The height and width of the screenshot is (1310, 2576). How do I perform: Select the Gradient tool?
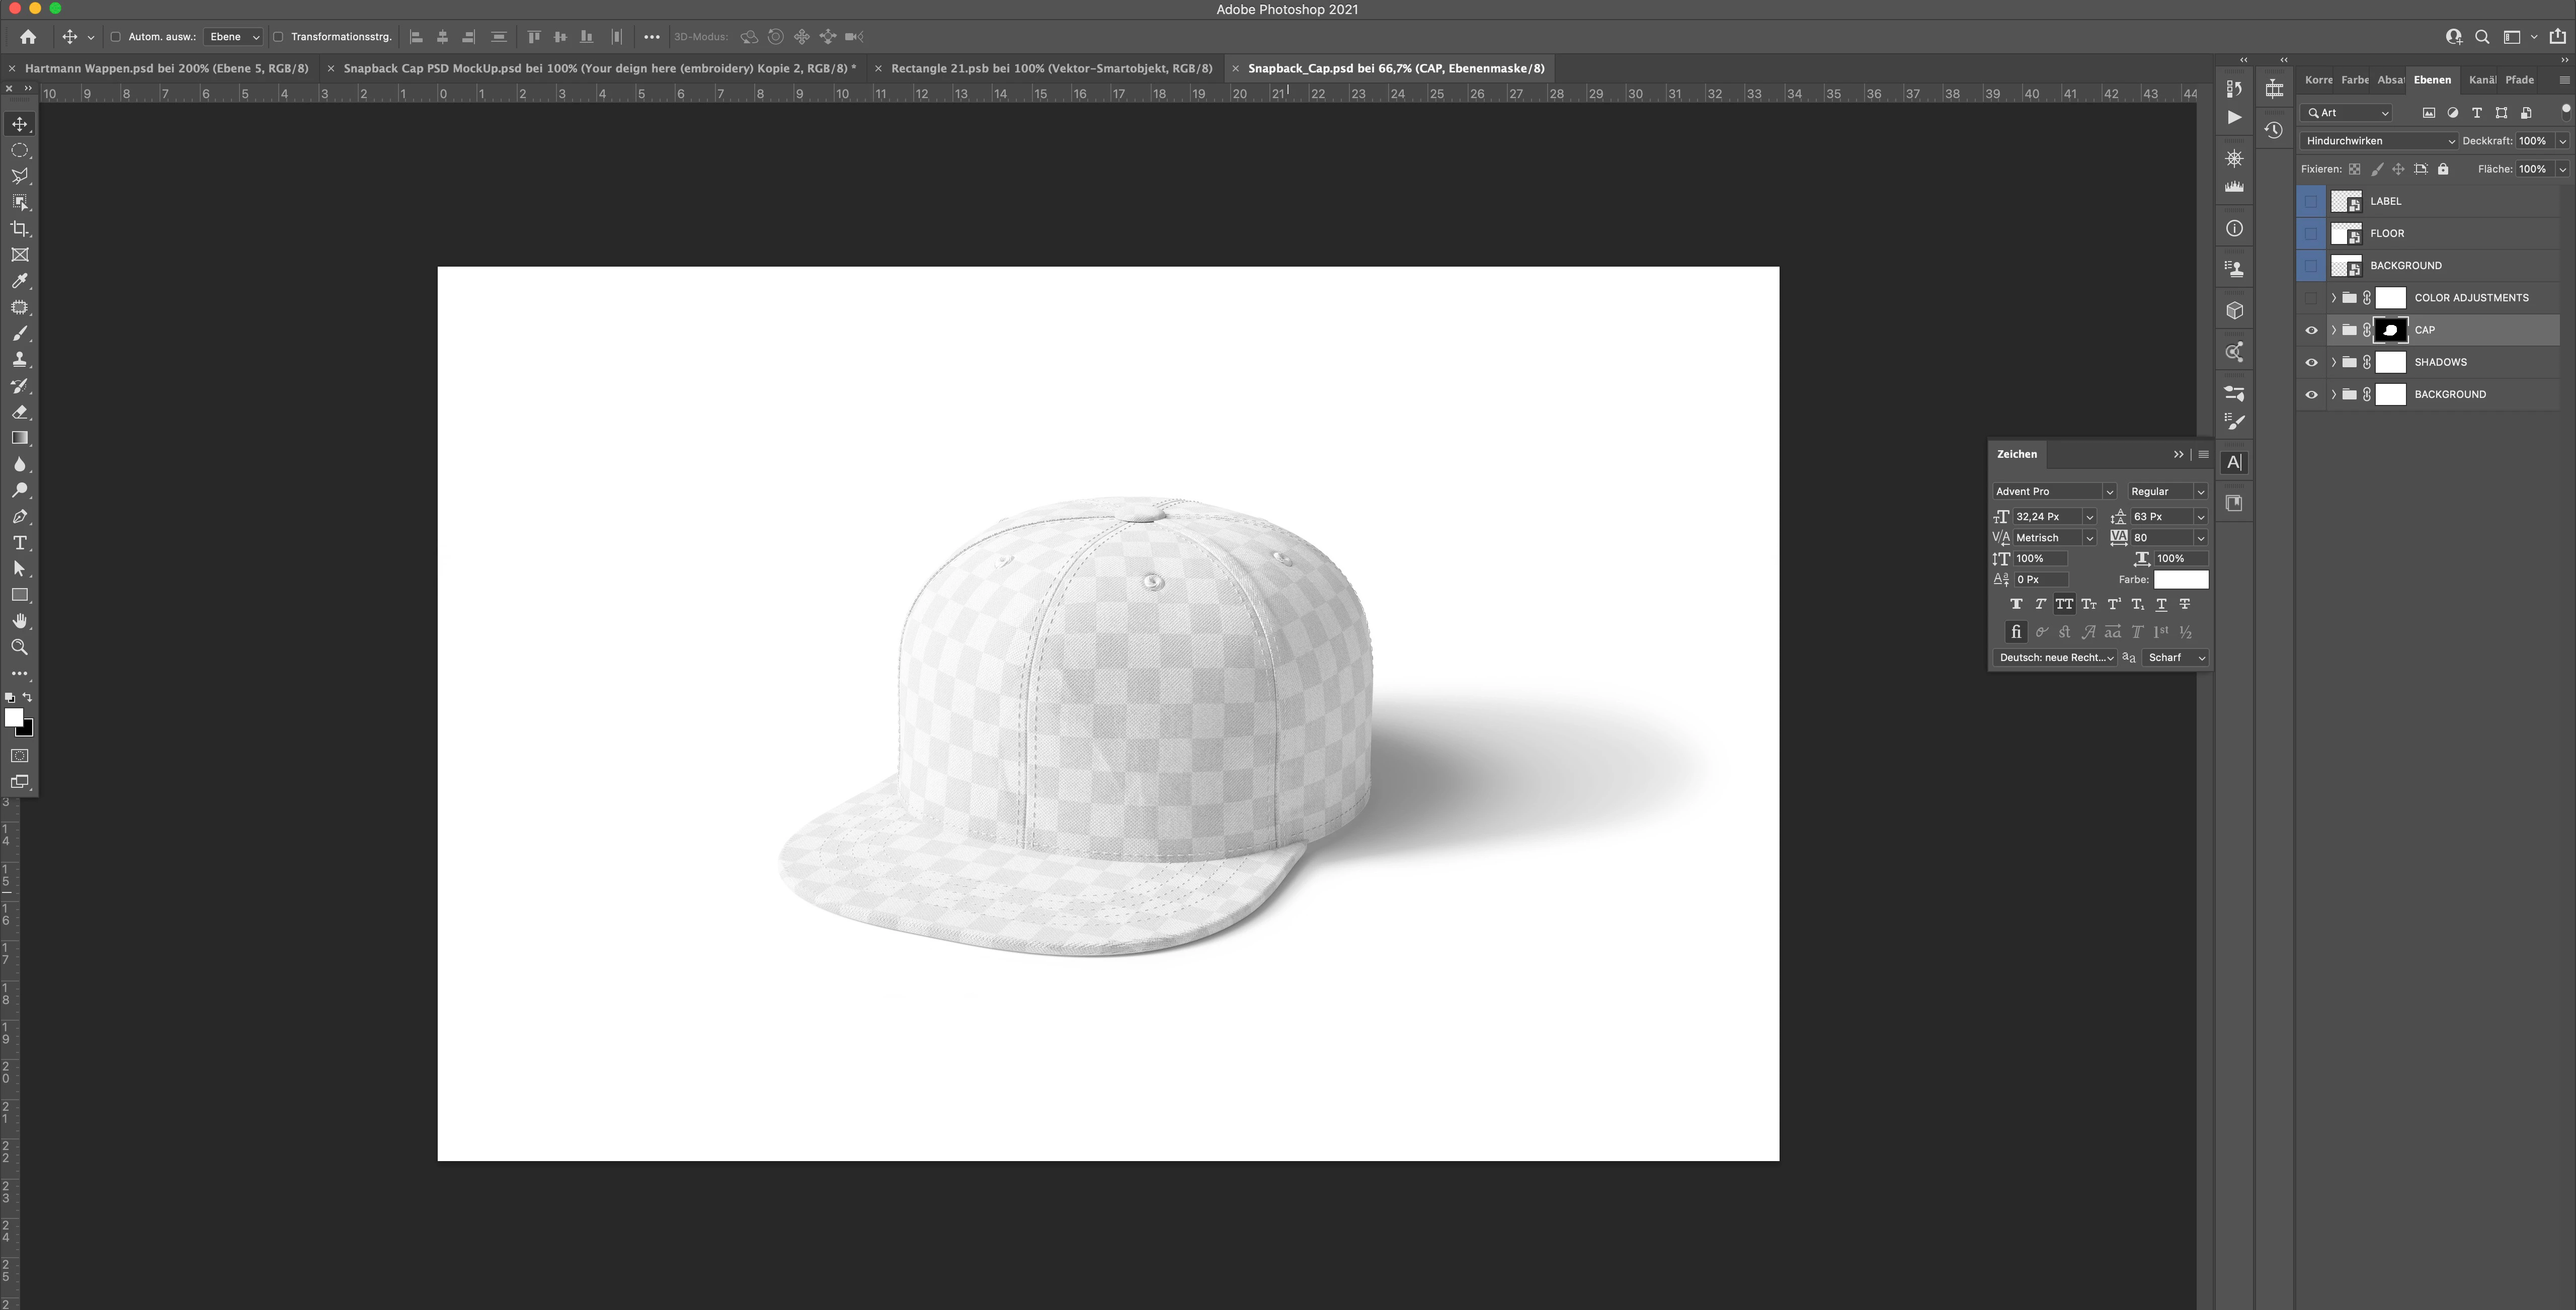pos(19,438)
